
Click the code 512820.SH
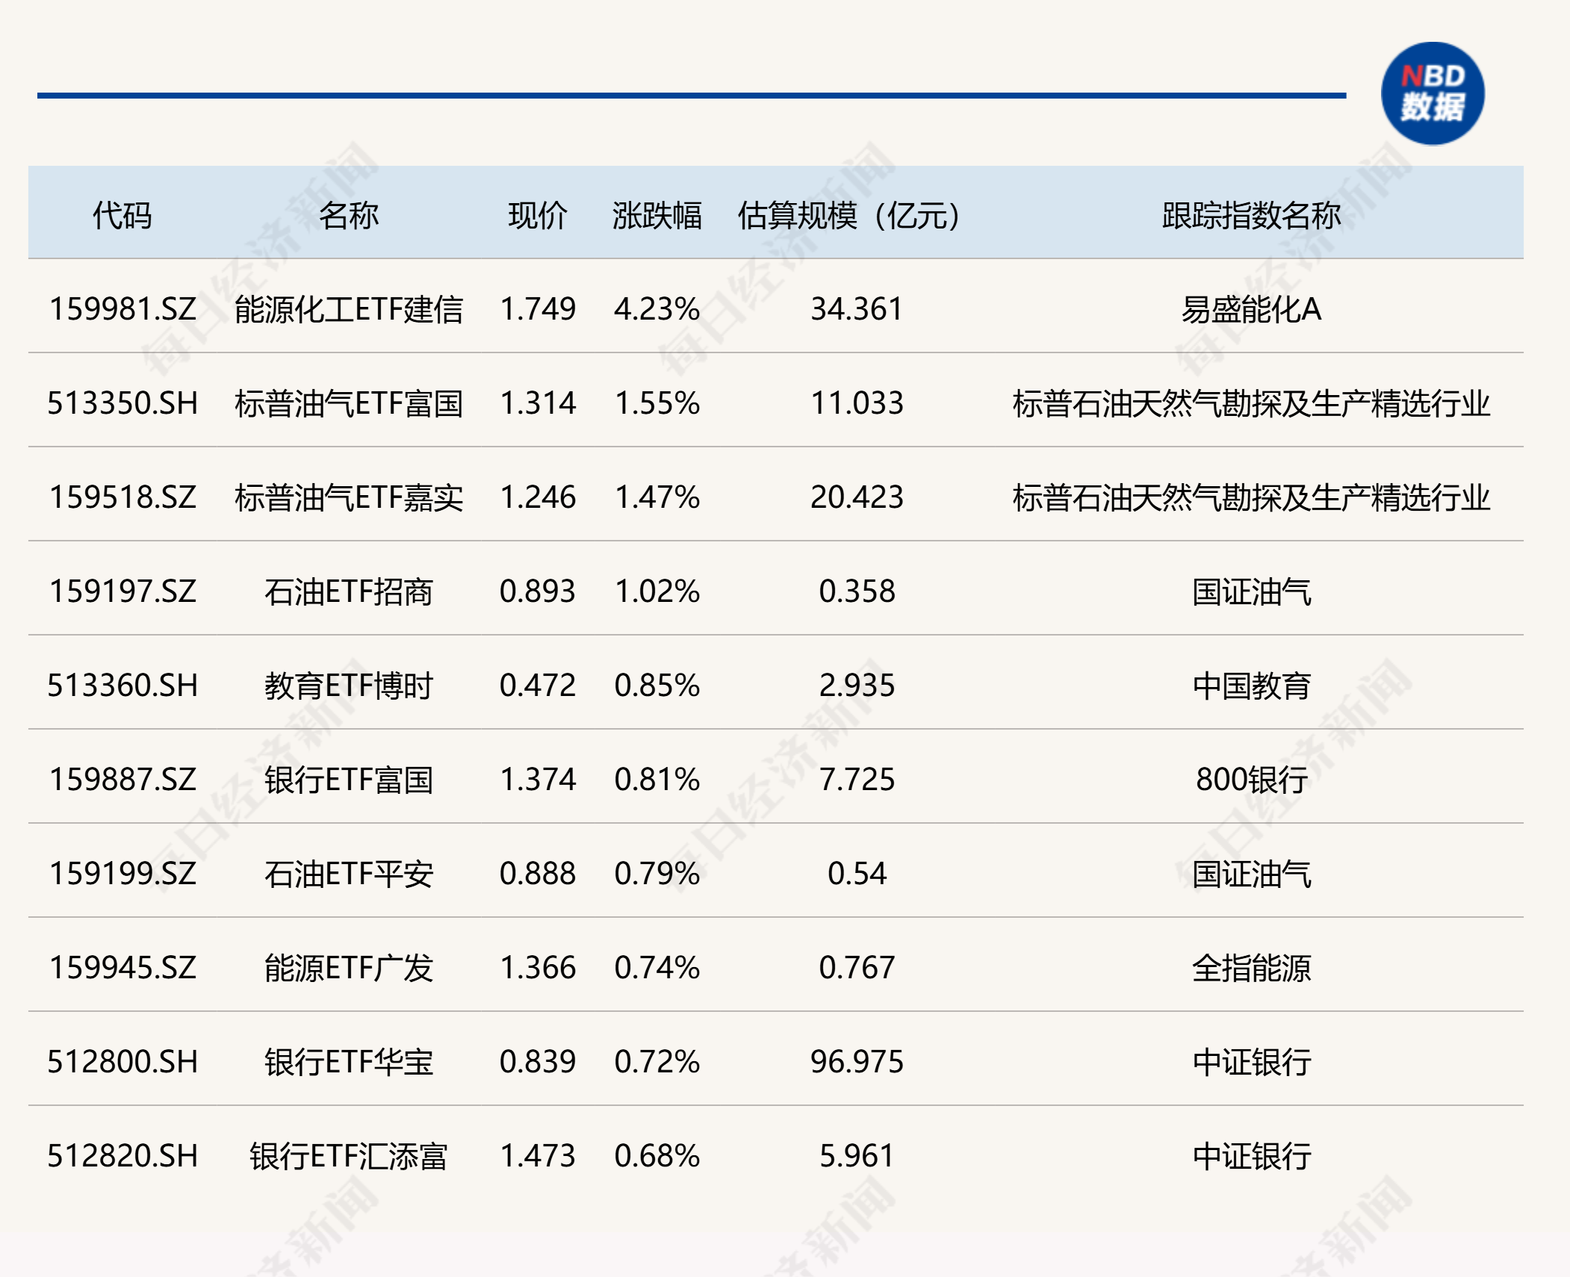tap(122, 1156)
